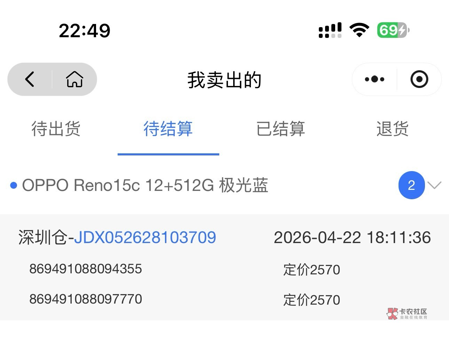
Task: Tap the mini program close target icon
Action: pyautogui.click(x=419, y=79)
